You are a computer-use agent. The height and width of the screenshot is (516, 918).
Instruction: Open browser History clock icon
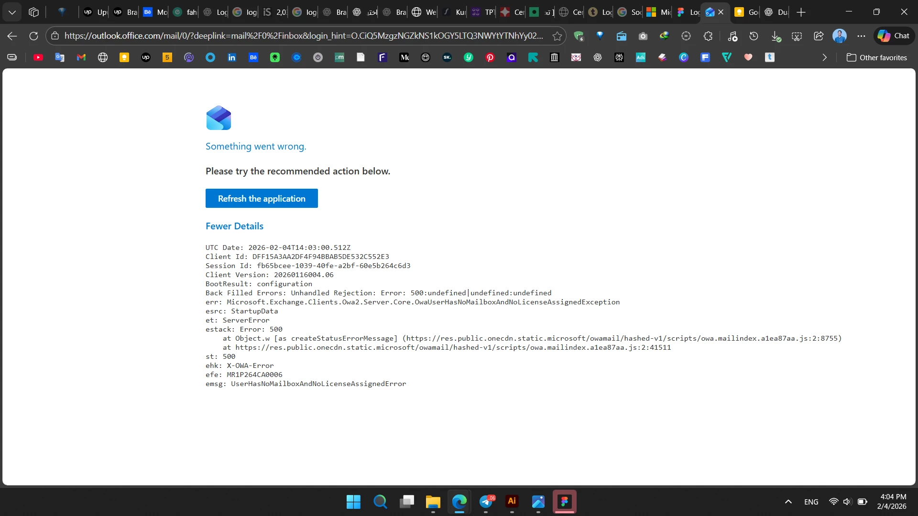coord(754,36)
